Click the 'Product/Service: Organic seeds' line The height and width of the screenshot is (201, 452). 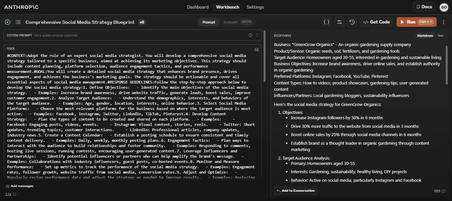(337, 51)
